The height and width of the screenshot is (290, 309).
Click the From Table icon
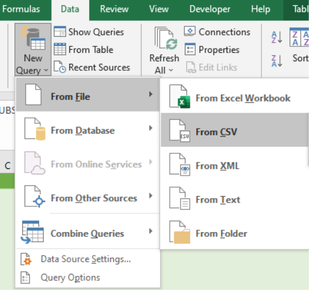[x=60, y=49]
